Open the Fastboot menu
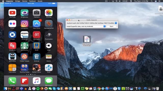163x91 pixels. [32, 1]
